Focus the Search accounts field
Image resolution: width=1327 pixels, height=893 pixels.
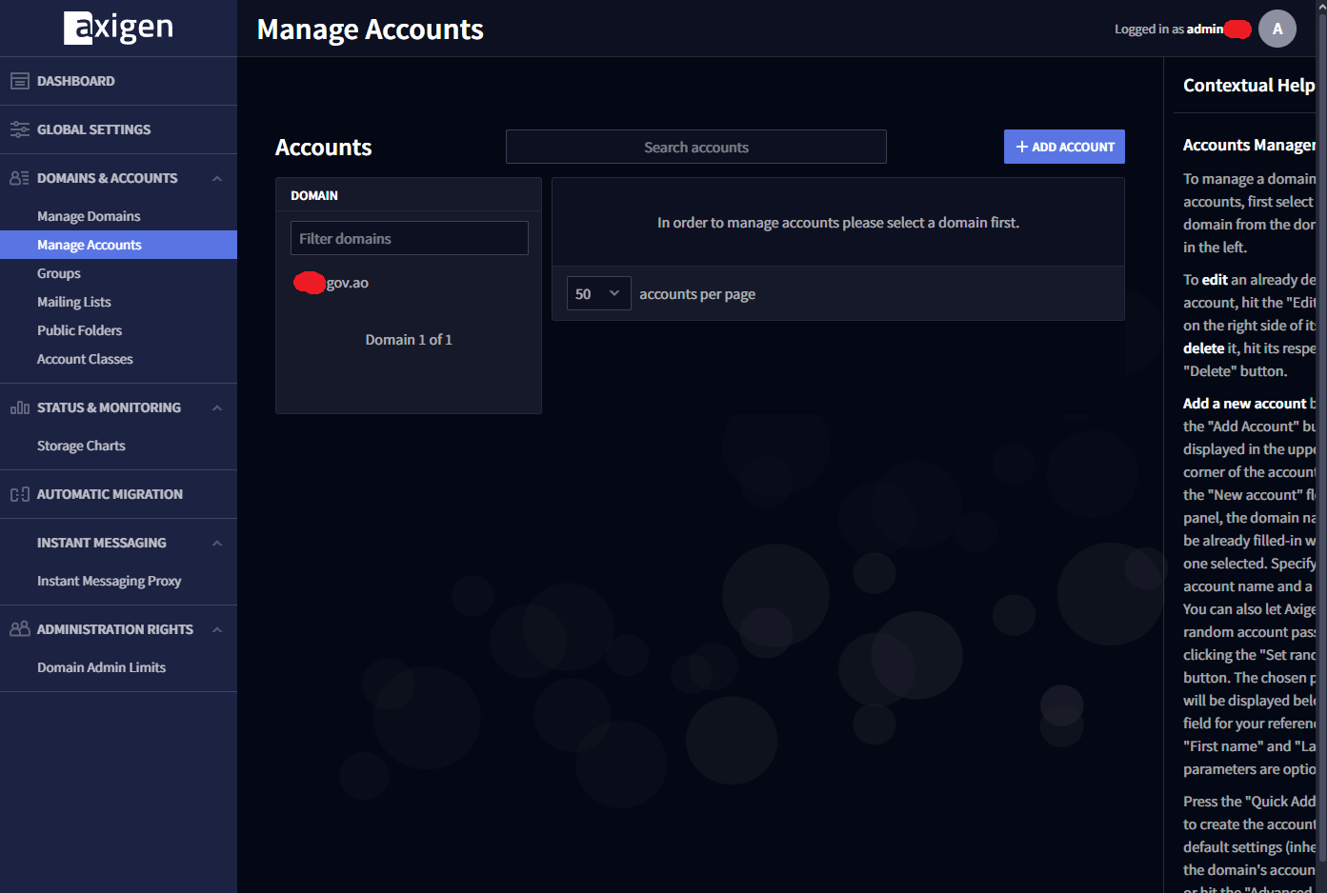coord(695,148)
